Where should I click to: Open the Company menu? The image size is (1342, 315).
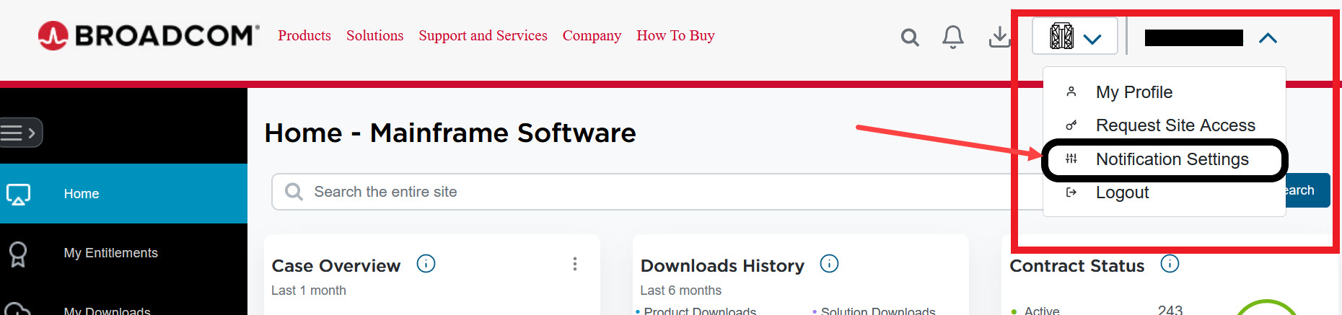592,35
